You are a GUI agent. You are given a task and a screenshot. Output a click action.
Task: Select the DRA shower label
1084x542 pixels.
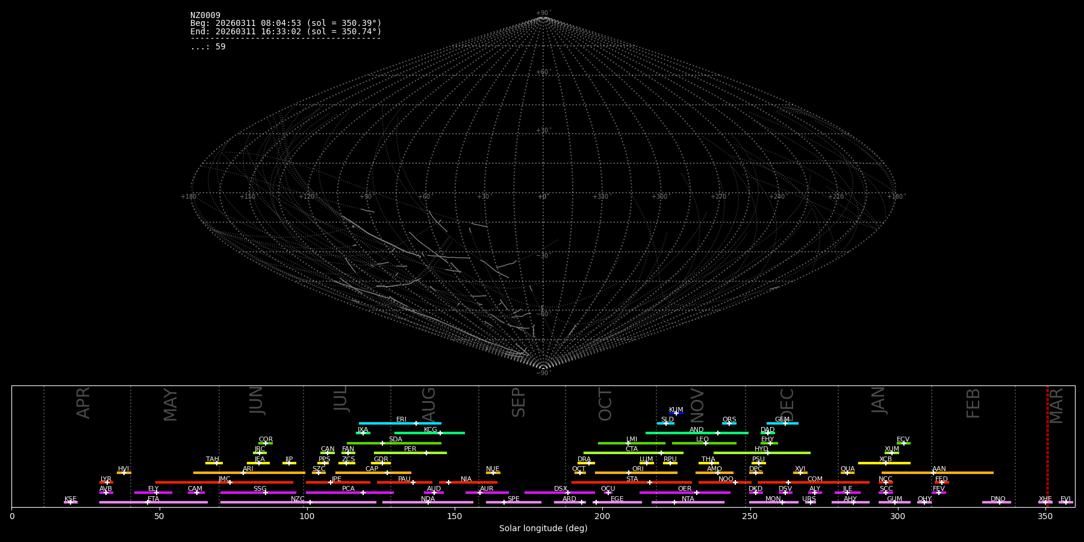pos(584,459)
